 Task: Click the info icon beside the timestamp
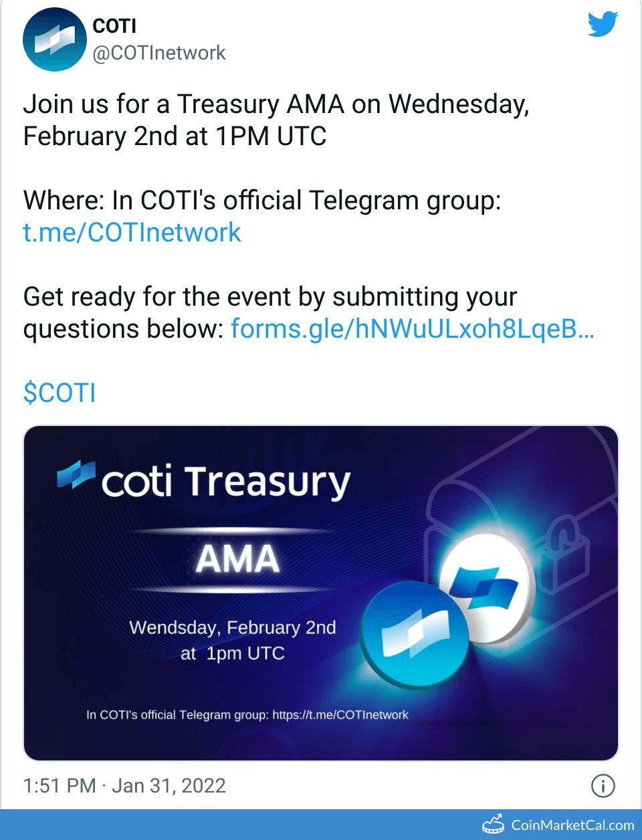click(x=603, y=786)
